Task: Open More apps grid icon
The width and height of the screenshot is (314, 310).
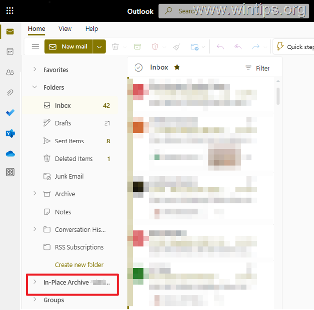Action: 10,172
